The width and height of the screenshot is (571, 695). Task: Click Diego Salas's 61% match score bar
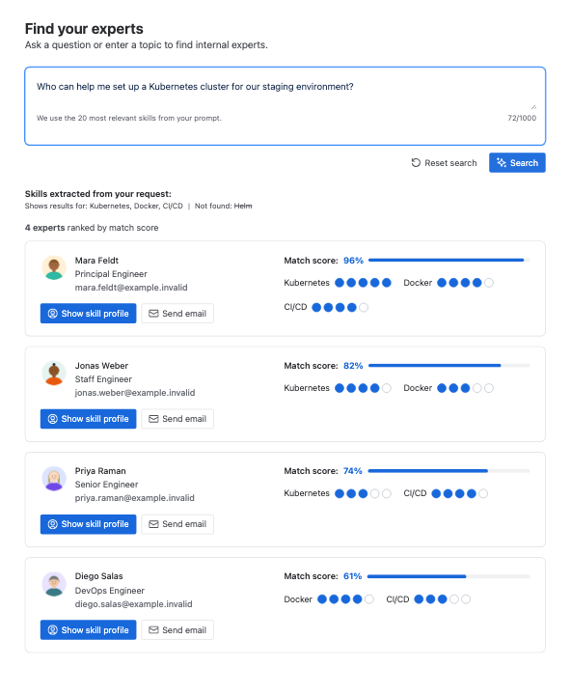(449, 576)
